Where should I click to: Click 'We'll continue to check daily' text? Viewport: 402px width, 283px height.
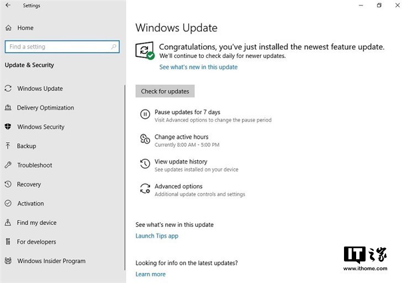(223, 56)
